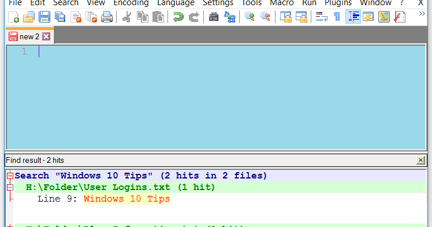
Task: Open Find with binoculars icon
Action: (214, 17)
